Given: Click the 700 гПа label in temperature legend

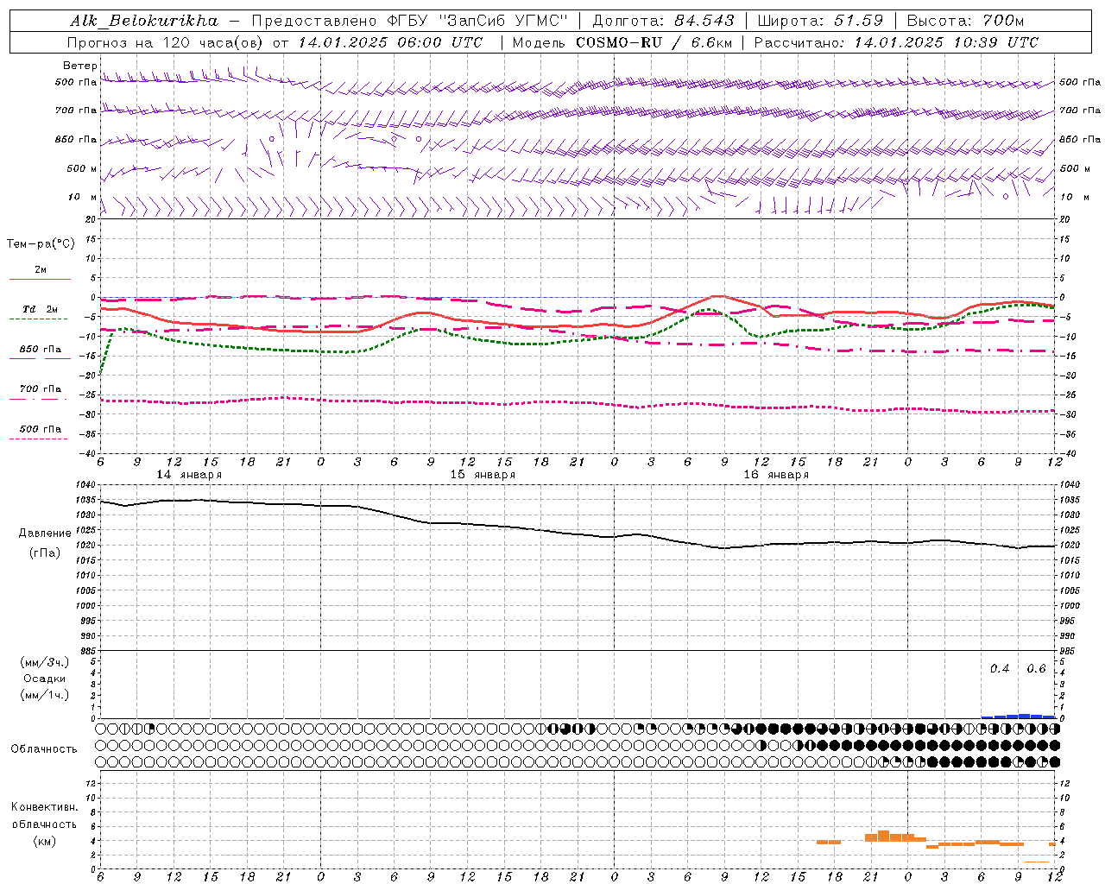Looking at the screenshot, I should click(x=41, y=389).
